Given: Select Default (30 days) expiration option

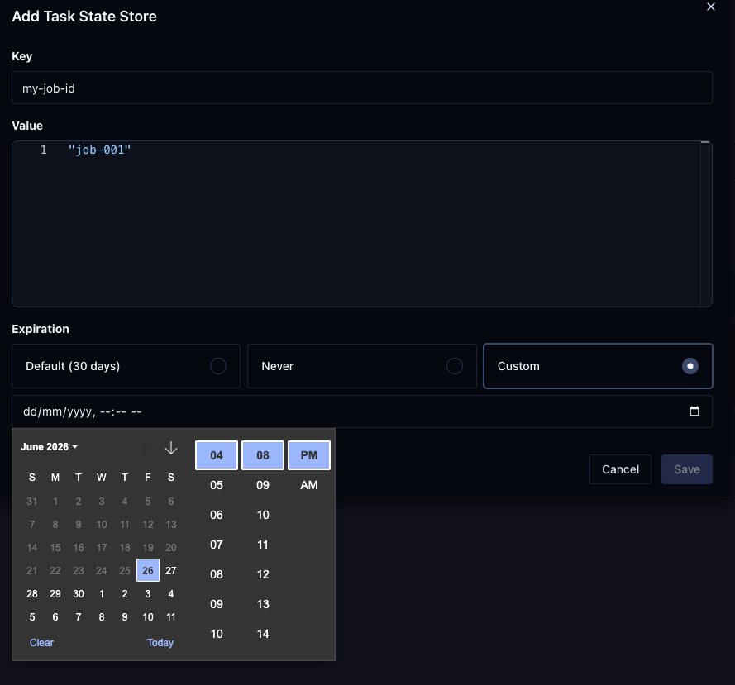Looking at the screenshot, I should (x=126, y=366).
